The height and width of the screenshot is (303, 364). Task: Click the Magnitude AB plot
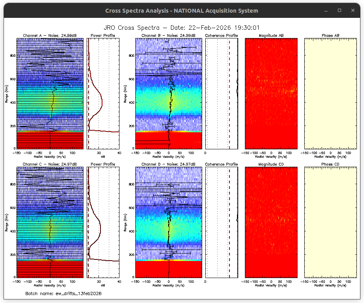(271, 93)
